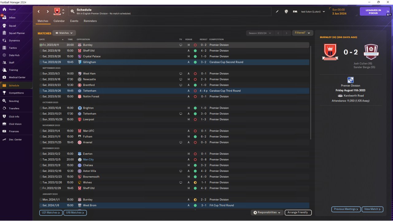Select the row marker for Fulham match
Screen dimensions: 393x221
41,137
